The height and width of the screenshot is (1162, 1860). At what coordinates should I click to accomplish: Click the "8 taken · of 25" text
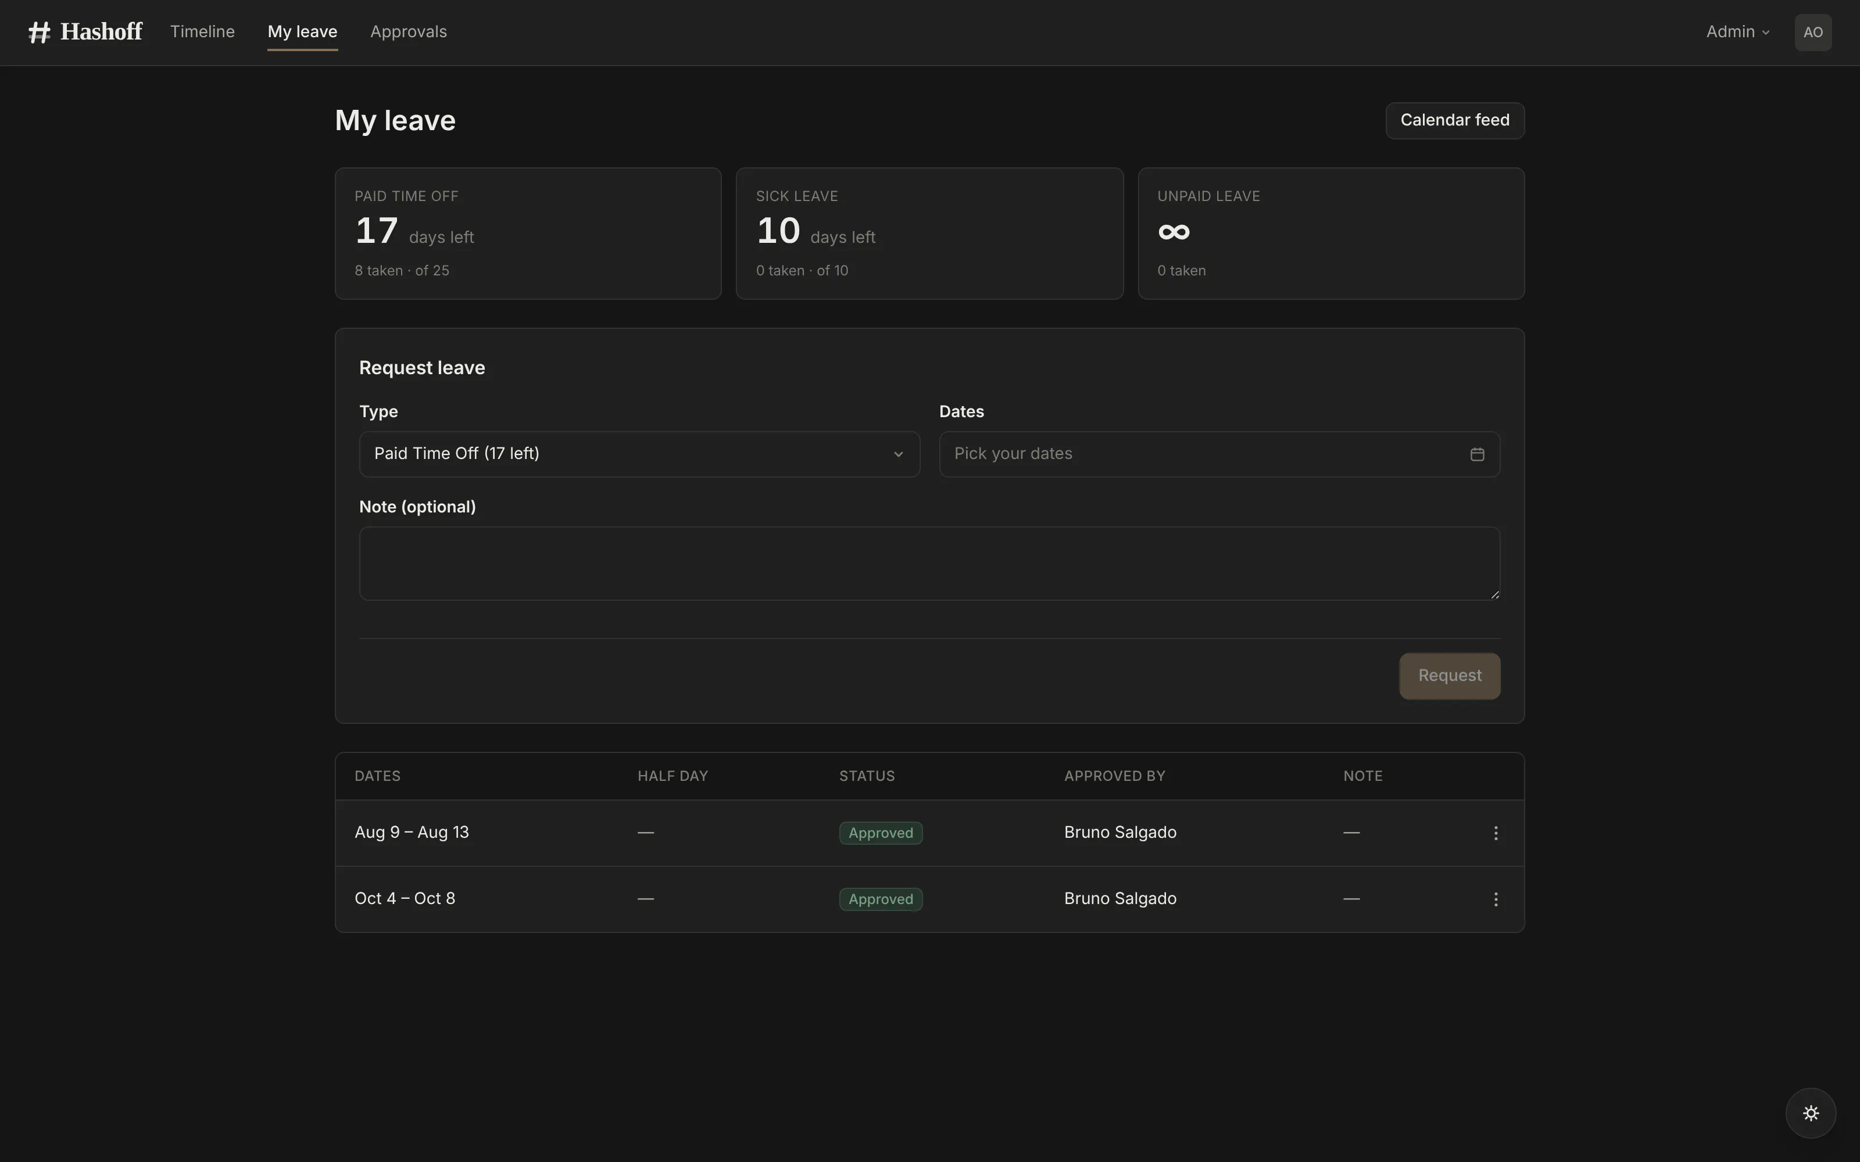[402, 271]
